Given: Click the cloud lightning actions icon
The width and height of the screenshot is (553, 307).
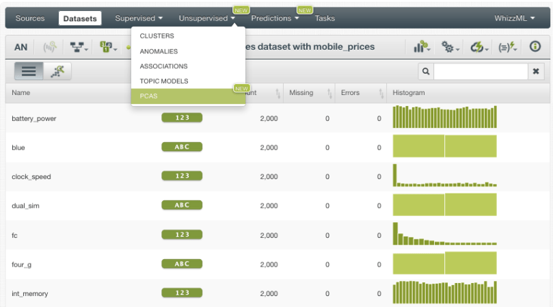Looking at the screenshot, I should [478, 47].
